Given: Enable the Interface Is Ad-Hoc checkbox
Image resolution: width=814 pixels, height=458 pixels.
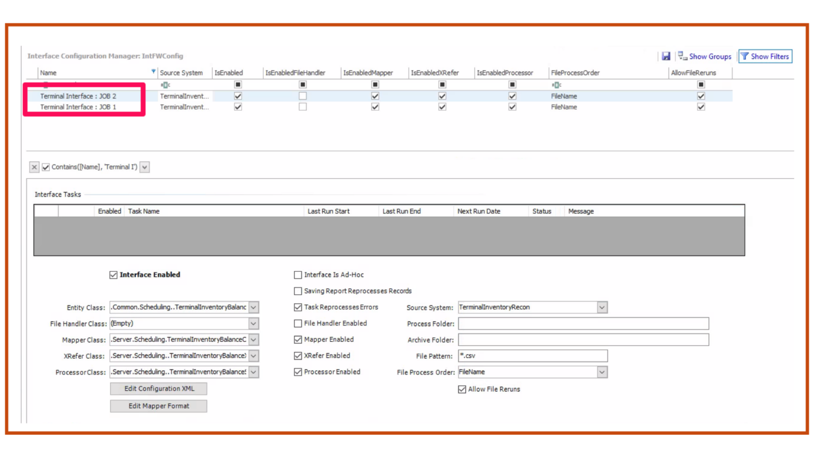Looking at the screenshot, I should pyautogui.click(x=298, y=275).
